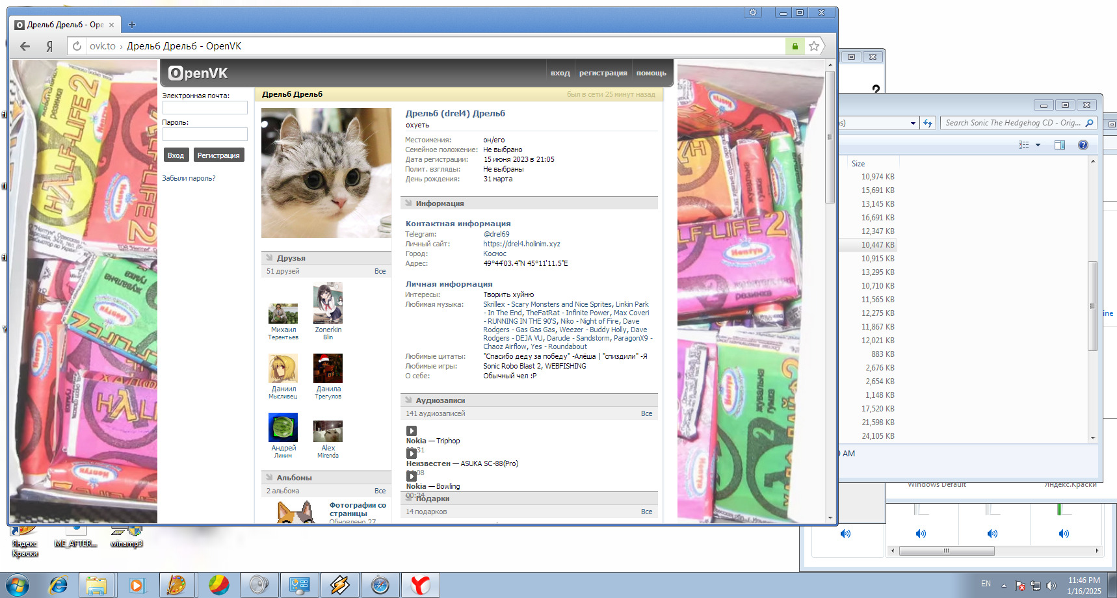Open the Winamp taskbar icon
The width and height of the screenshot is (1117, 598).
click(339, 585)
